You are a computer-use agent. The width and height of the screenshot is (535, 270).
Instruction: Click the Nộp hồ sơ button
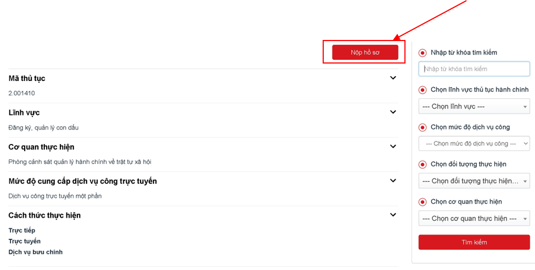(365, 53)
